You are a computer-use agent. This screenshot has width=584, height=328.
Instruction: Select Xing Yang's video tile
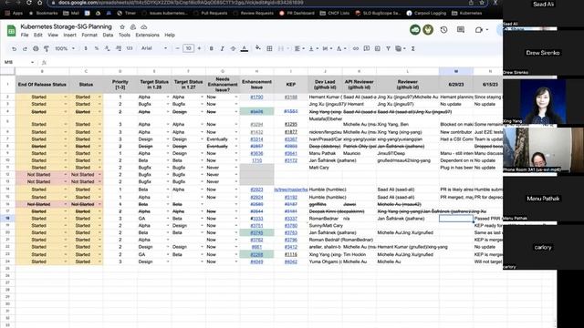coord(543,101)
